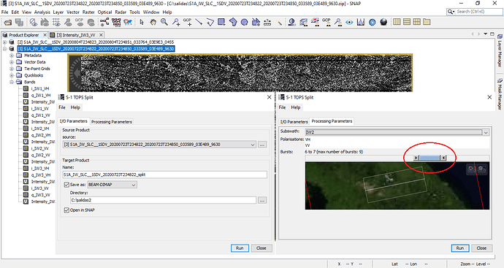Open the Radar menu
This screenshot has height=268, width=504.
pyautogui.click(x=121, y=12)
